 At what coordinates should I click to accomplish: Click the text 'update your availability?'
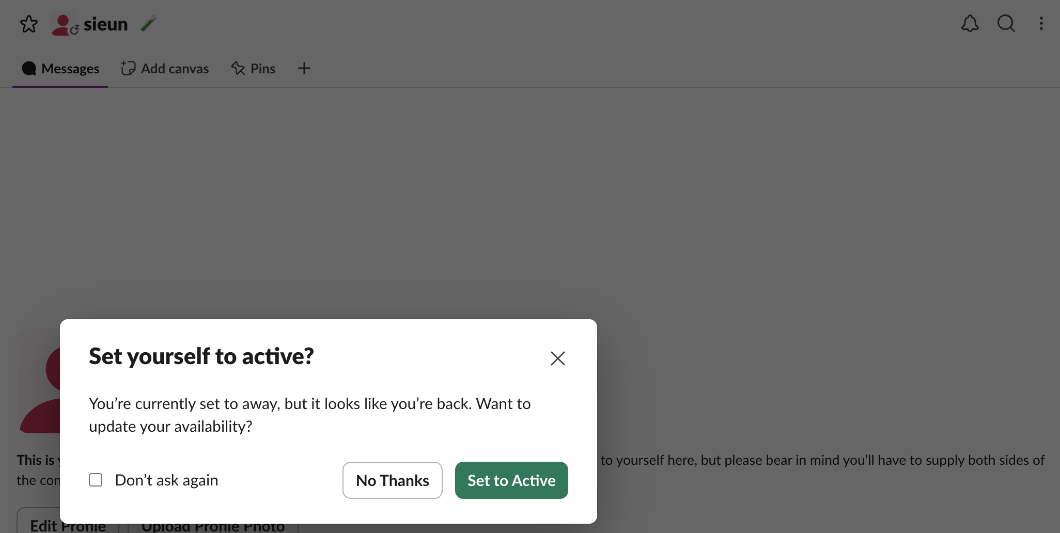(x=170, y=427)
